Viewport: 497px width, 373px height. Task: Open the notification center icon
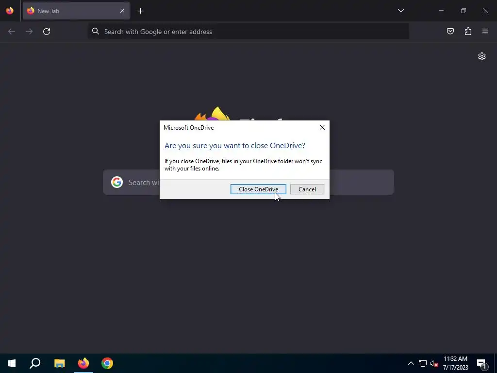(x=481, y=363)
